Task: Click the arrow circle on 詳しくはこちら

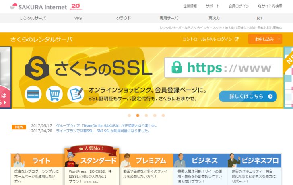Action: click(x=270, y=97)
